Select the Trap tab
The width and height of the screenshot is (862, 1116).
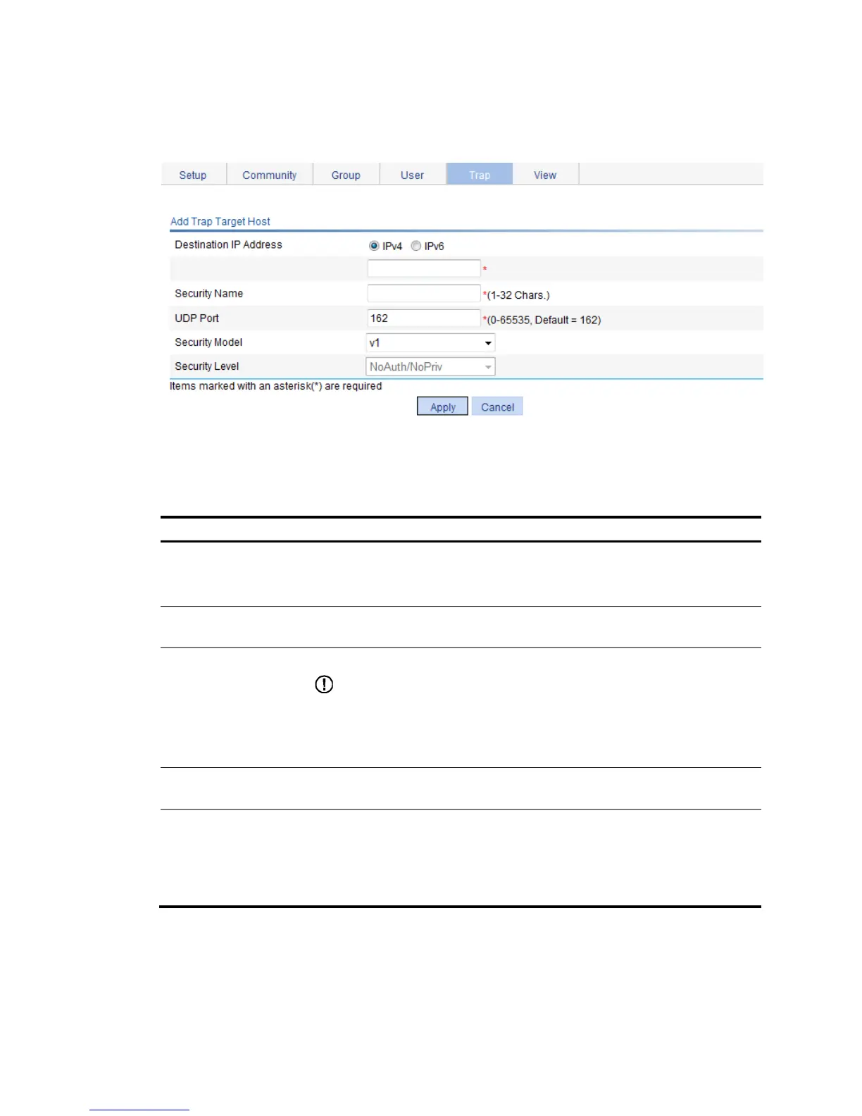coord(480,175)
